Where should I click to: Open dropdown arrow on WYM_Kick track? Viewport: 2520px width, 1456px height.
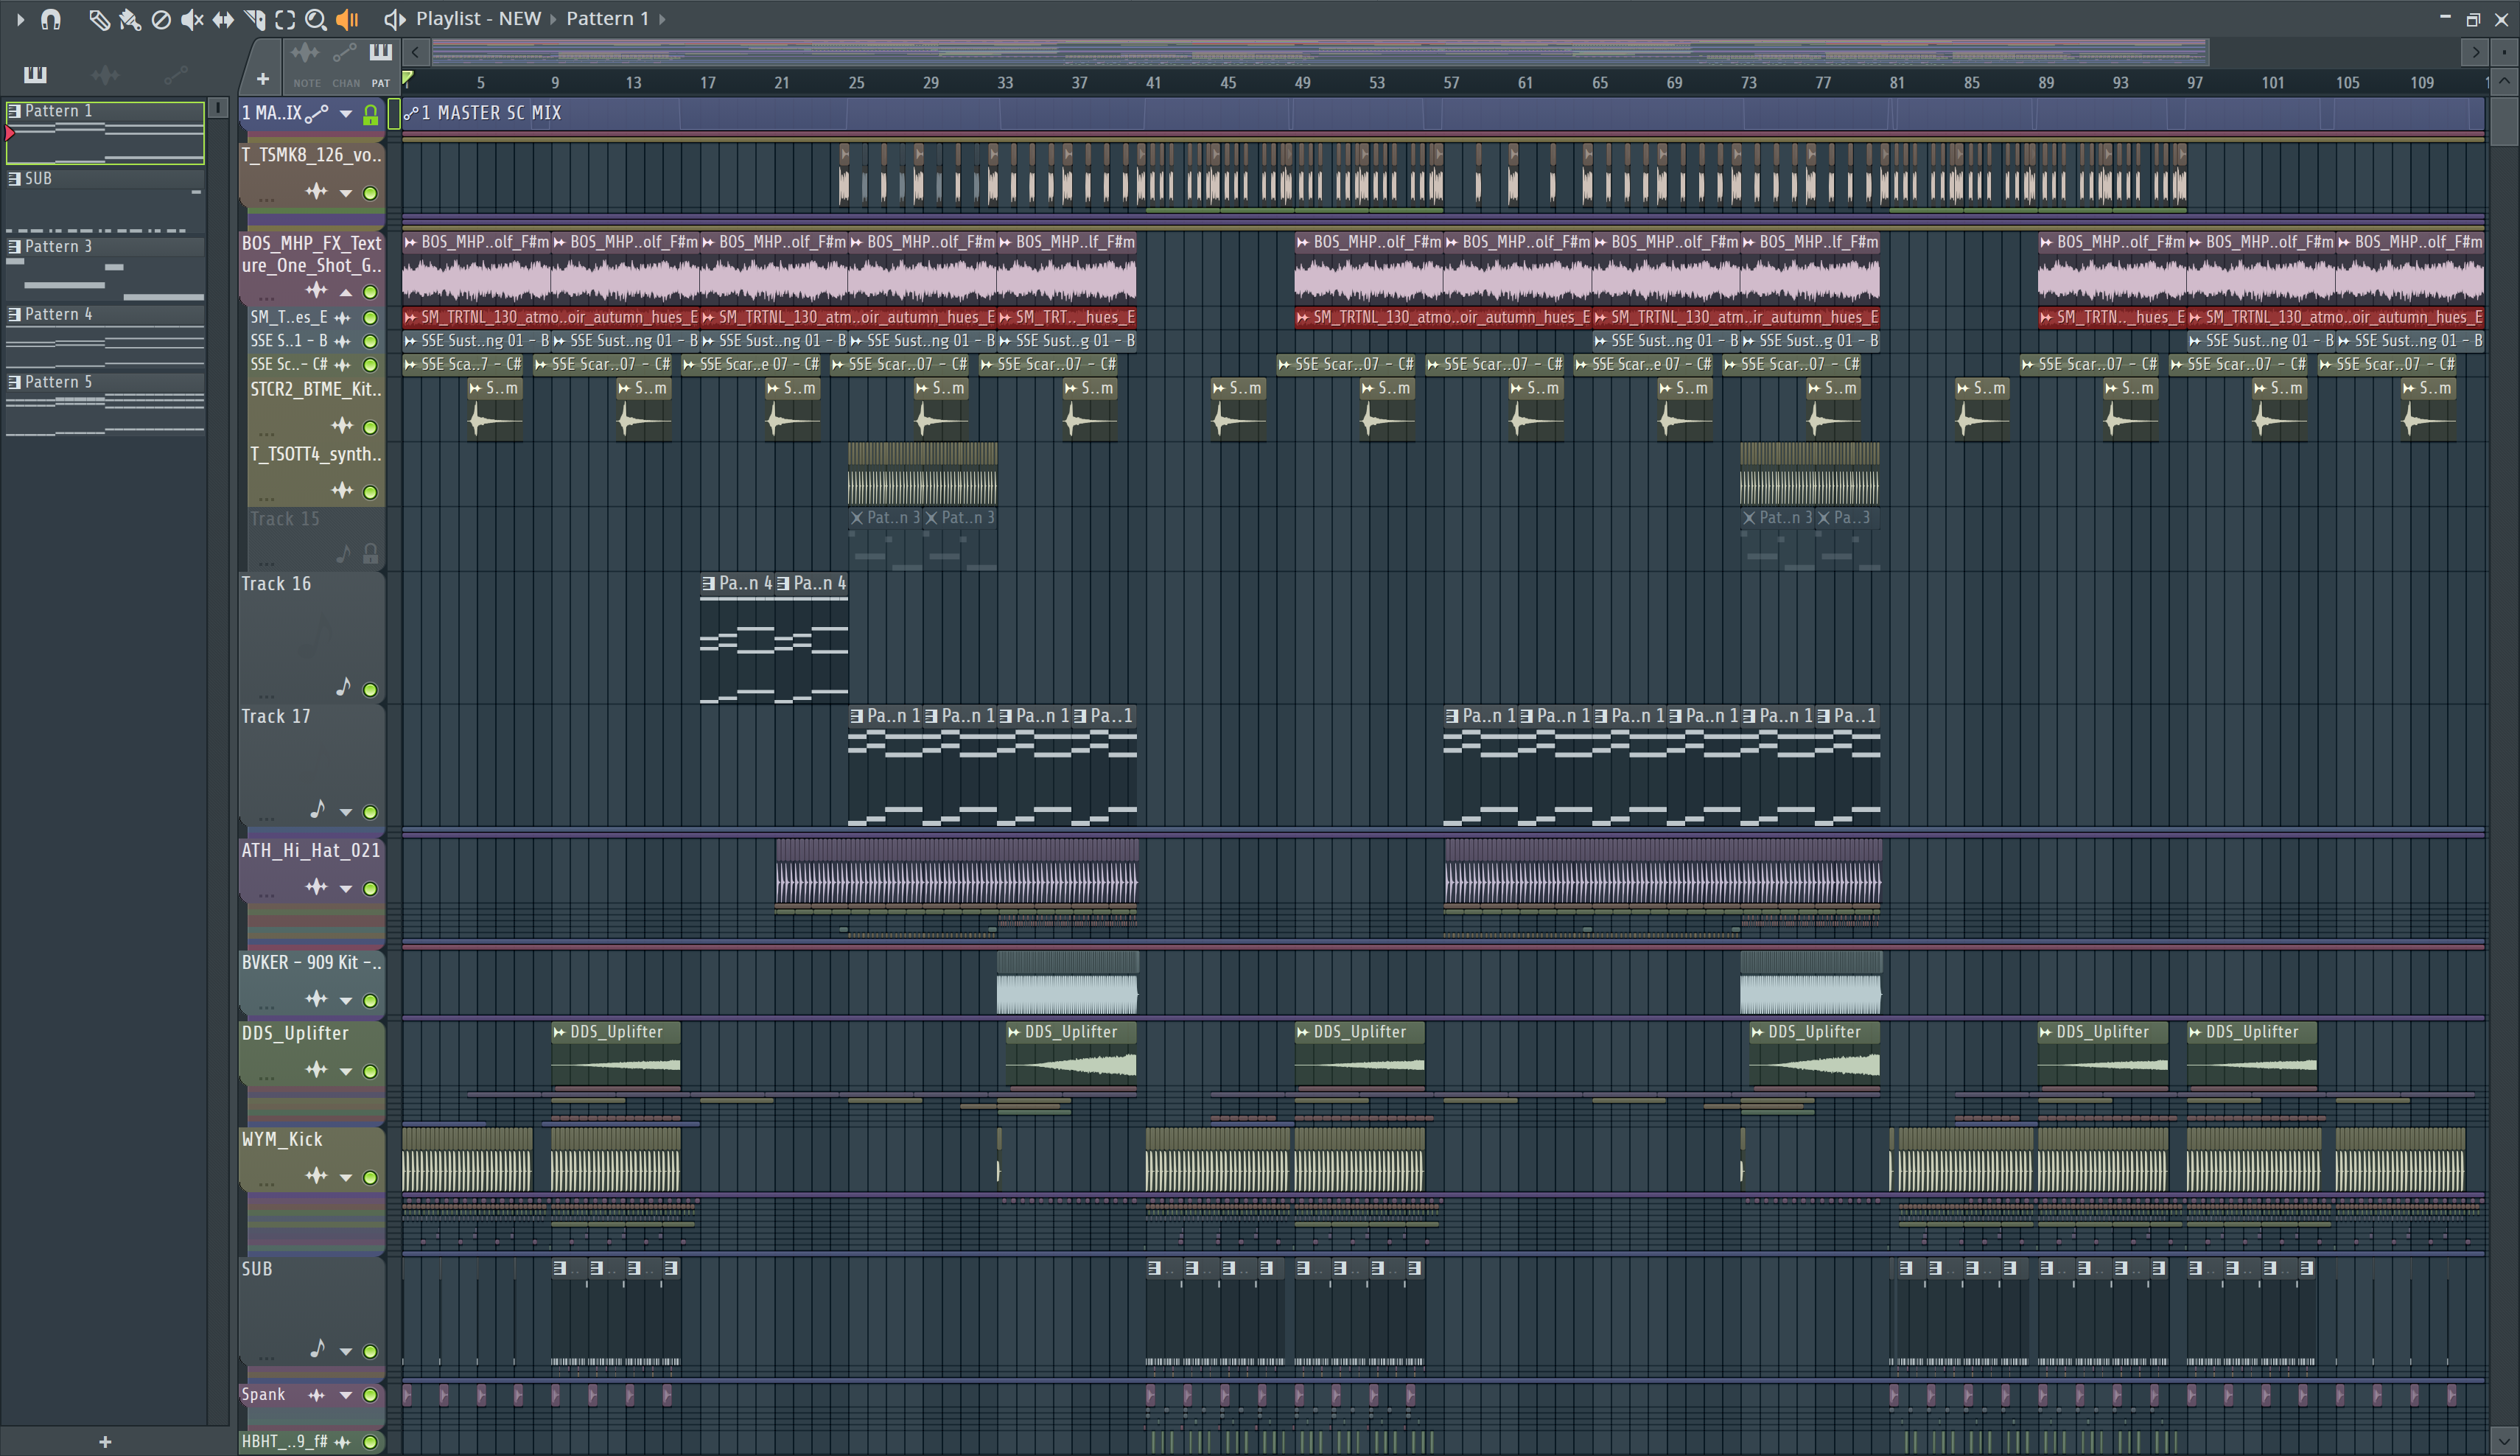[346, 1177]
